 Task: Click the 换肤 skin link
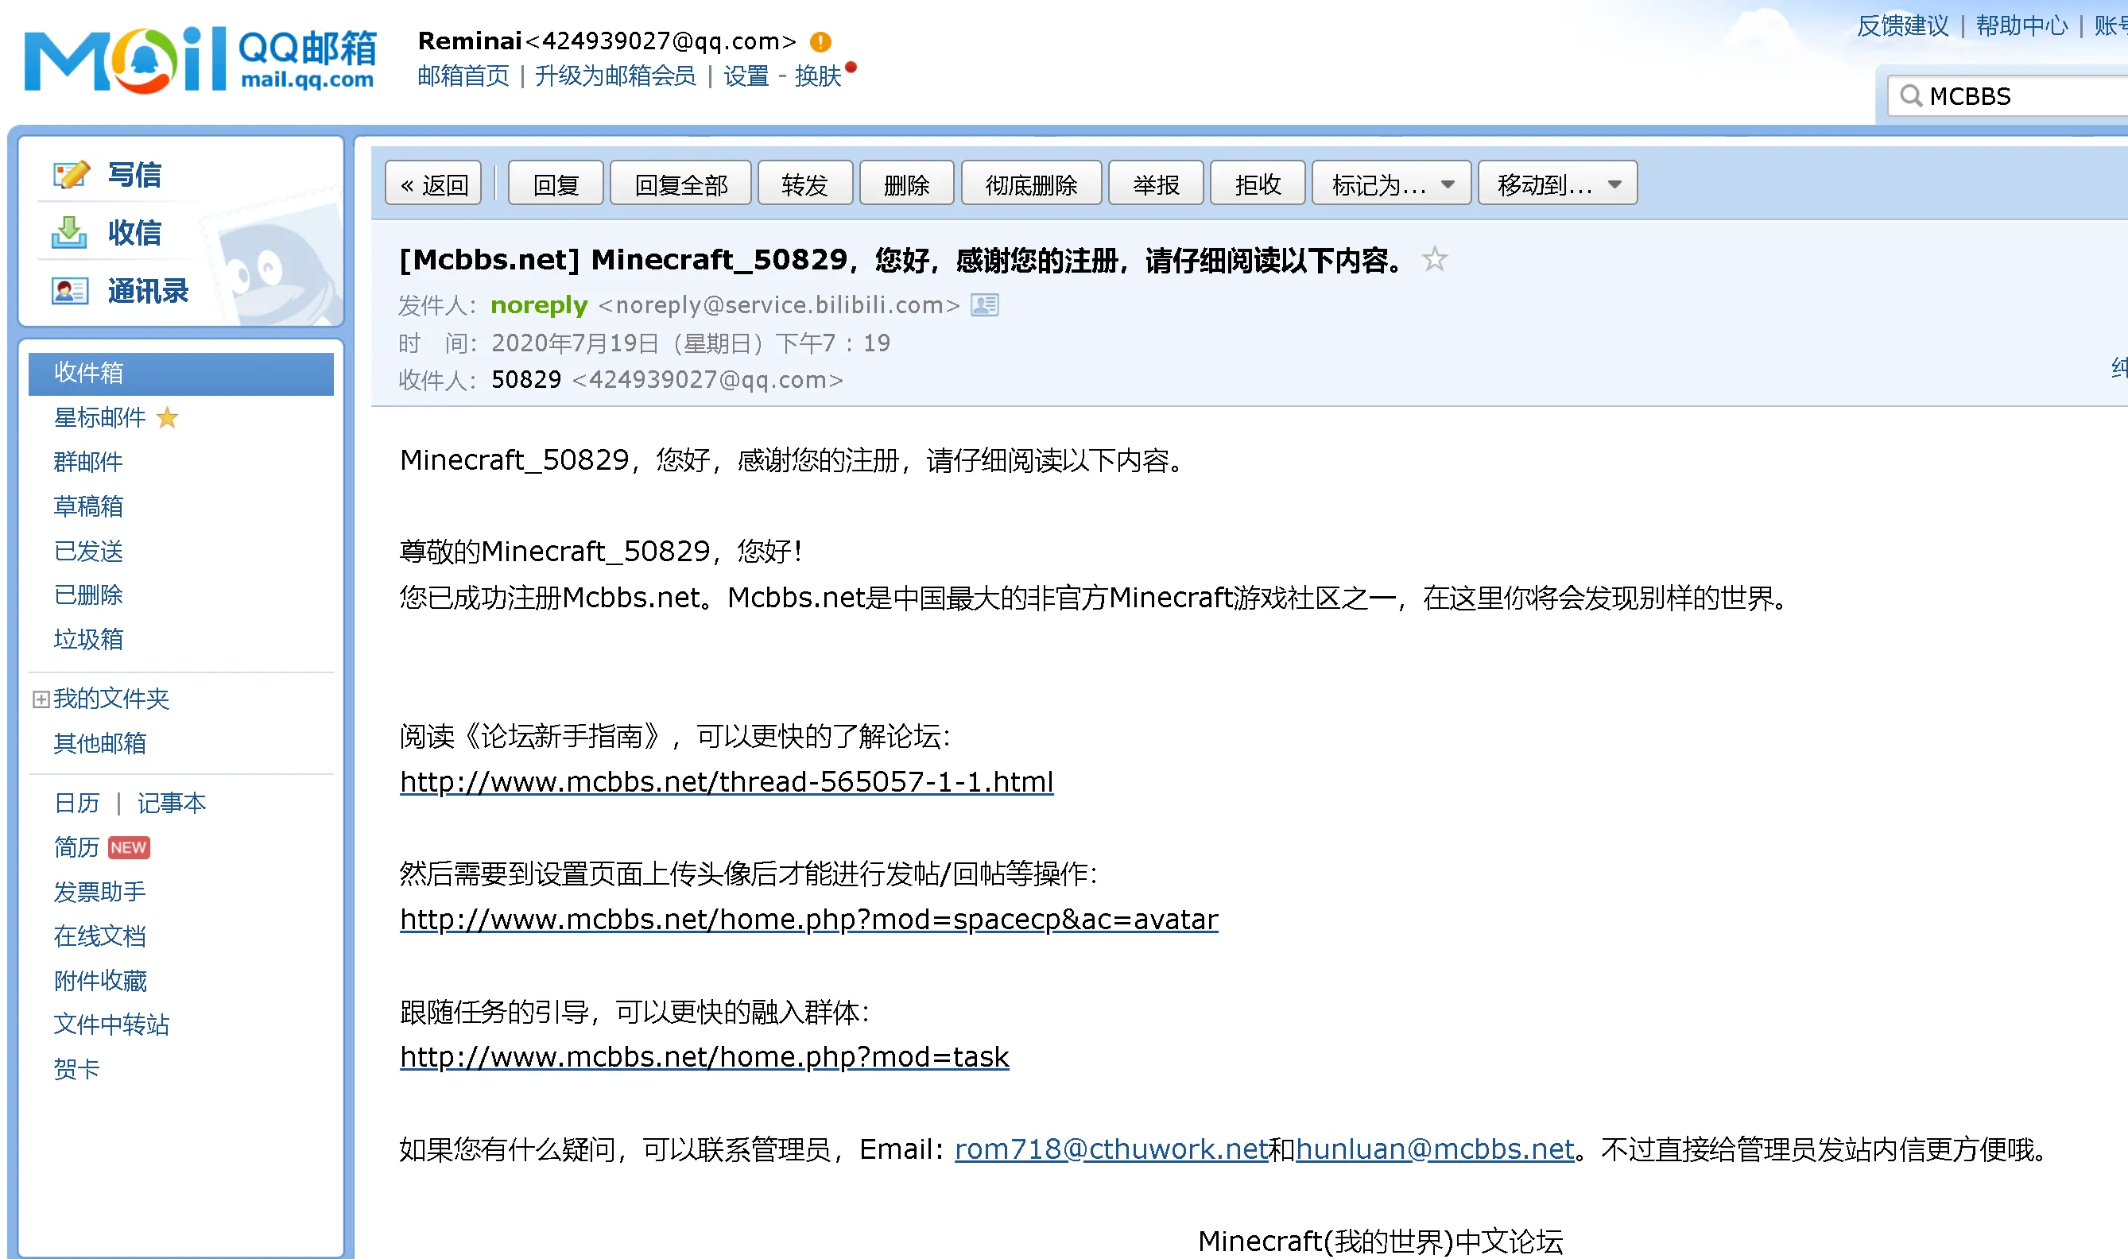click(x=818, y=76)
